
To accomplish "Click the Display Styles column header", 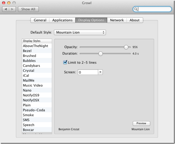I will coord(37,41).
